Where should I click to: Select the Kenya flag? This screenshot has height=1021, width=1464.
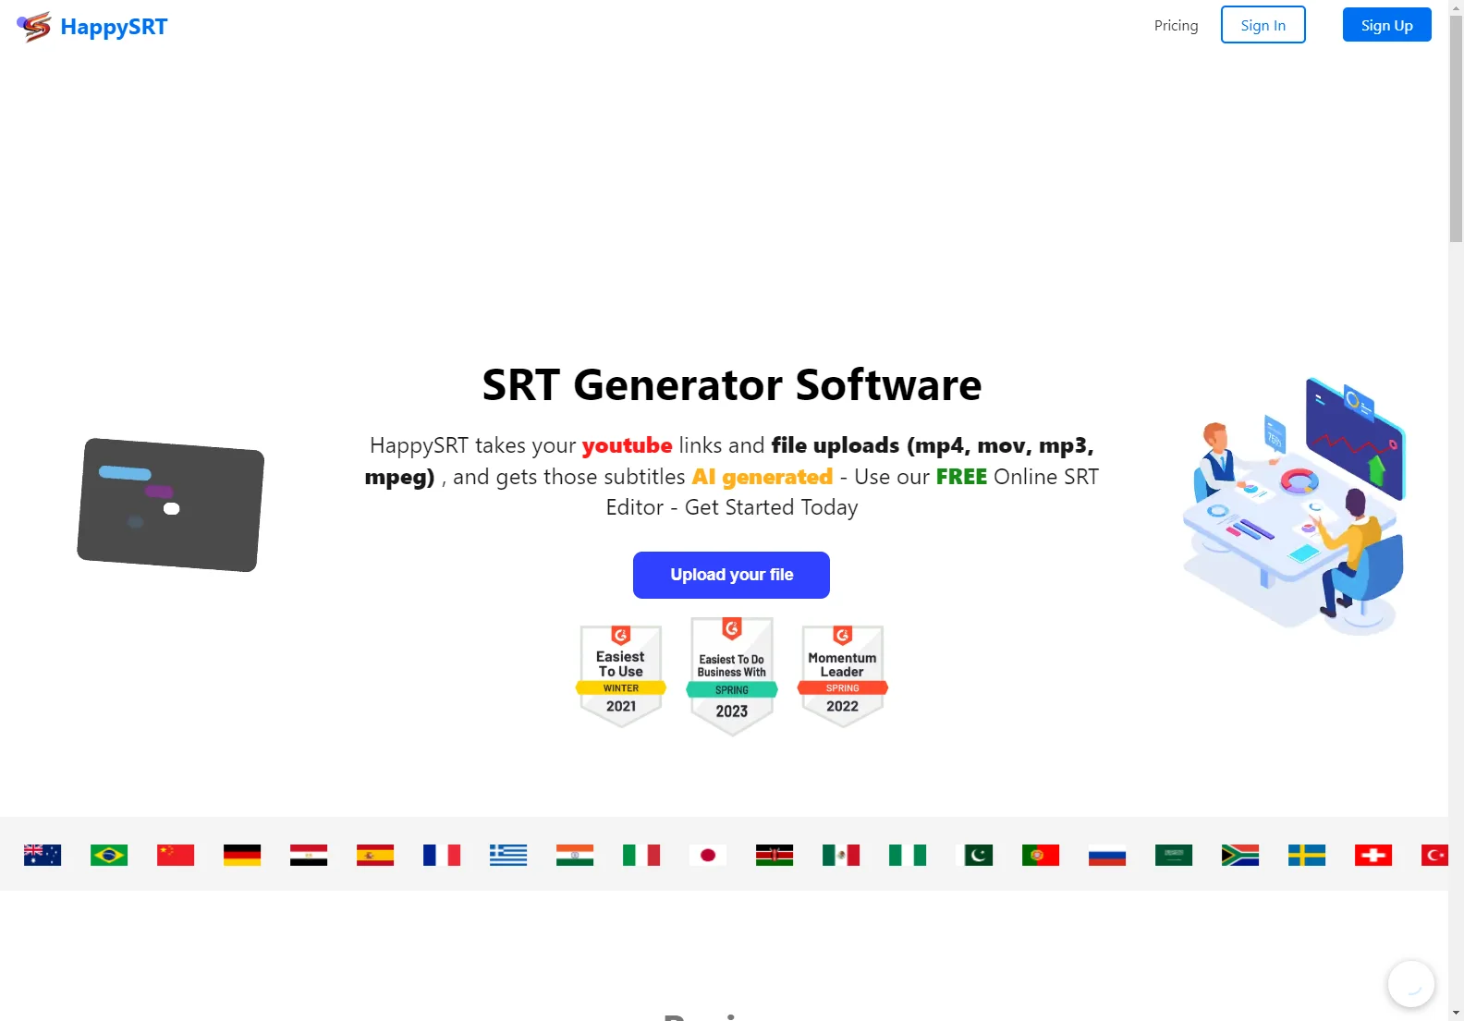[x=775, y=855]
